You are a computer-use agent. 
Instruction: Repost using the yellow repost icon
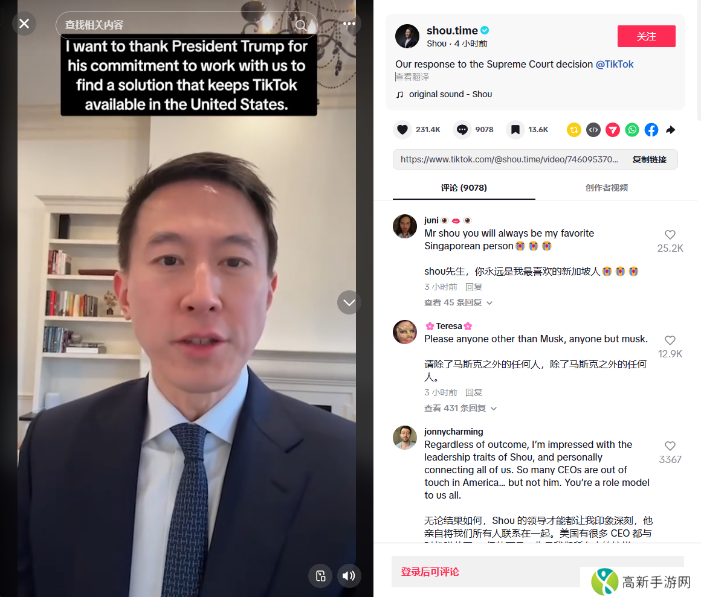573,130
